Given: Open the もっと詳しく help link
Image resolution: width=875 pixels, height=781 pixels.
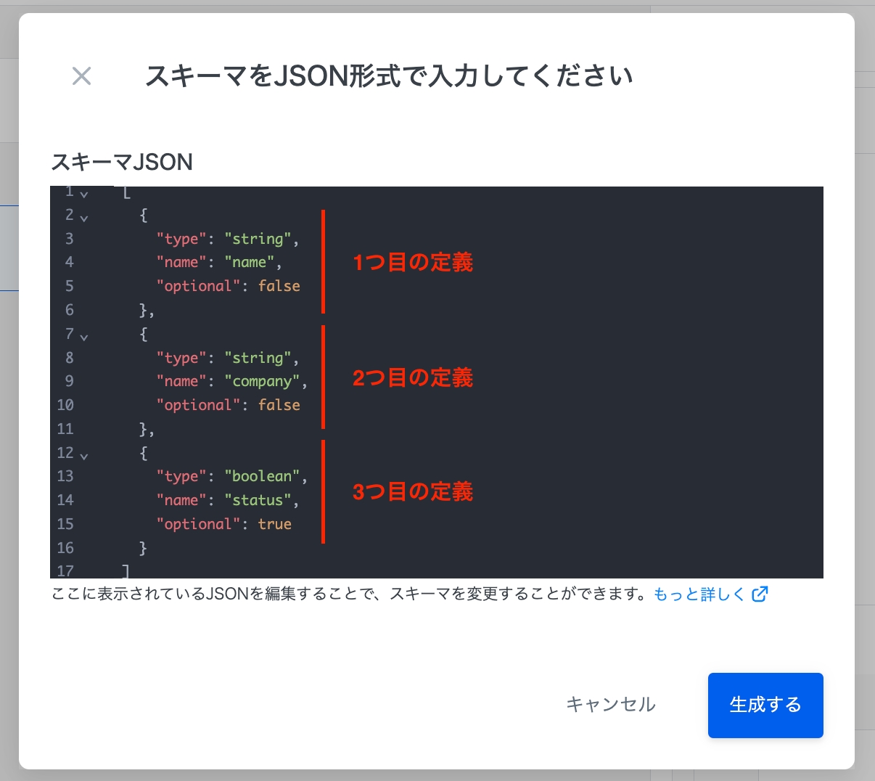Looking at the screenshot, I should click(699, 594).
